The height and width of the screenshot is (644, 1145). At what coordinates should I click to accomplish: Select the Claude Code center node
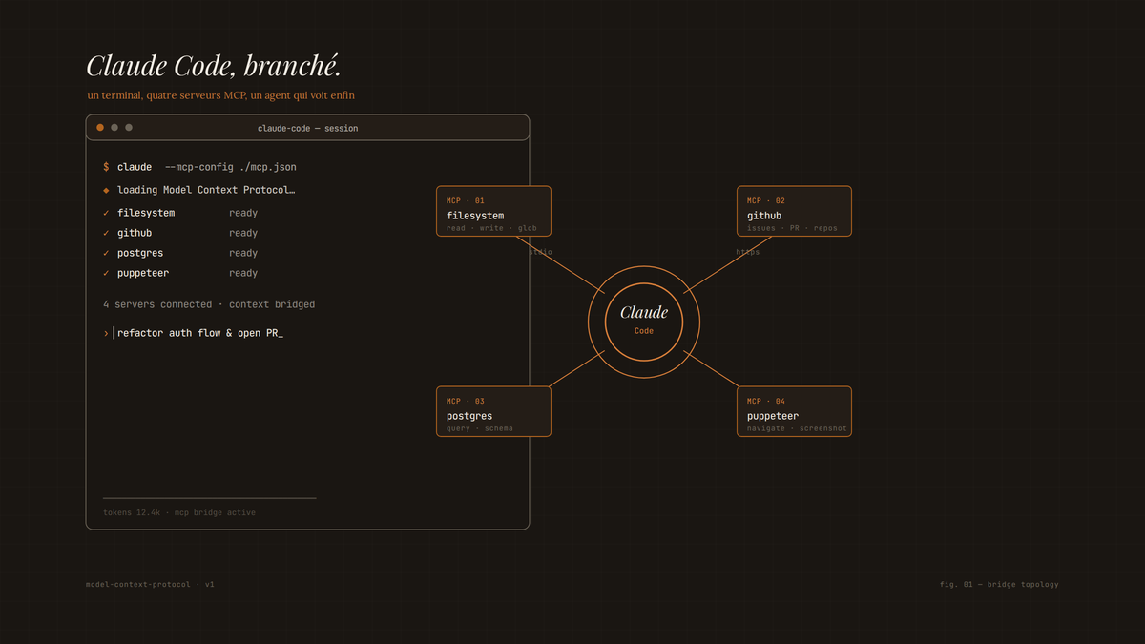click(x=644, y=322)
